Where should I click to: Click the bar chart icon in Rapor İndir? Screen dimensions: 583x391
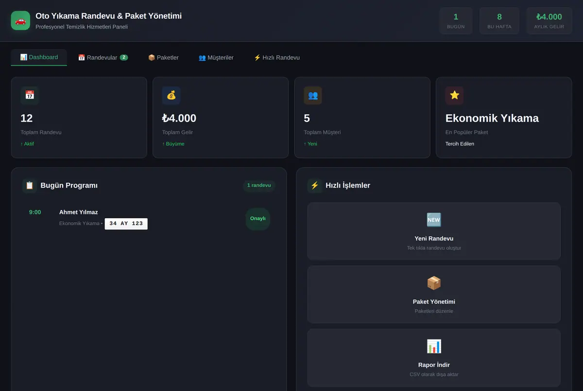[x=434, y=346]
